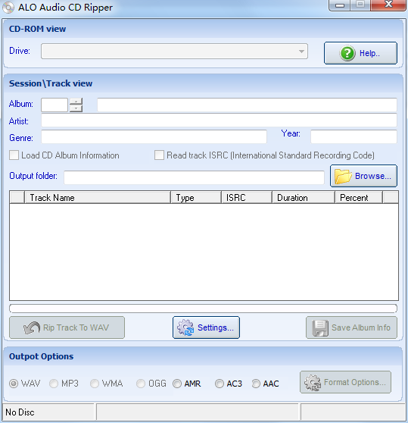Expand the Drive dropdown list
The image size is (408, 423).
301,52
